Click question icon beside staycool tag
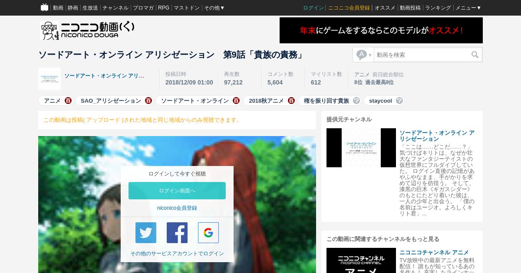 (x=399, y=101)
